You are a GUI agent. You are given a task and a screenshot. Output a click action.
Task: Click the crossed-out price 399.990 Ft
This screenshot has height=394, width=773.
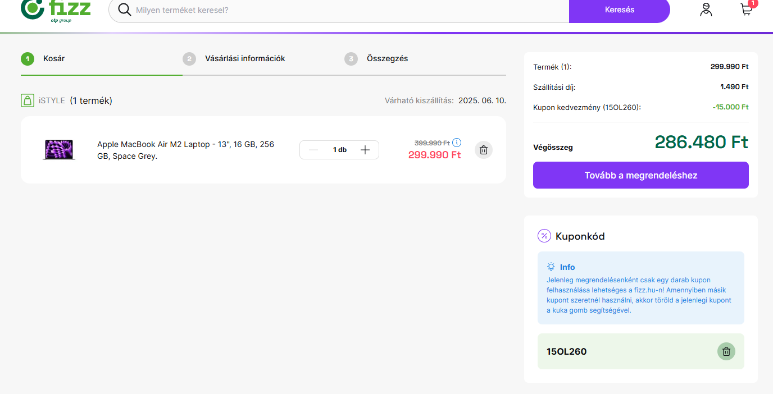[432, 143]
